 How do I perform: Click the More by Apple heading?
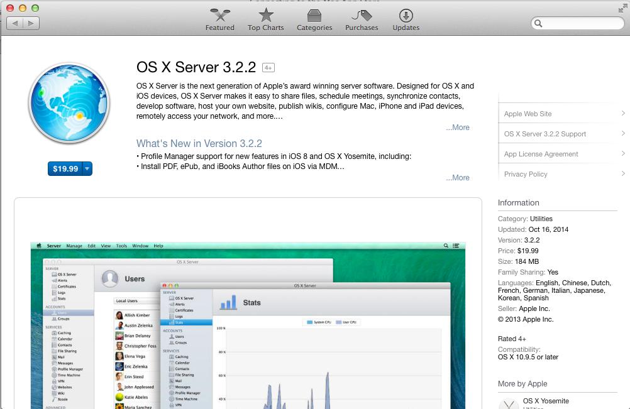click(x=522, y=384)
